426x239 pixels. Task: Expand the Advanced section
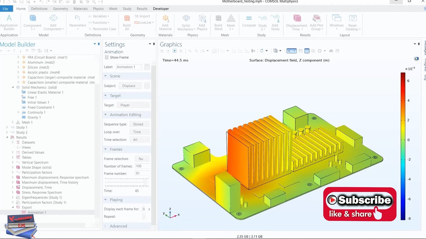[106, 226]
